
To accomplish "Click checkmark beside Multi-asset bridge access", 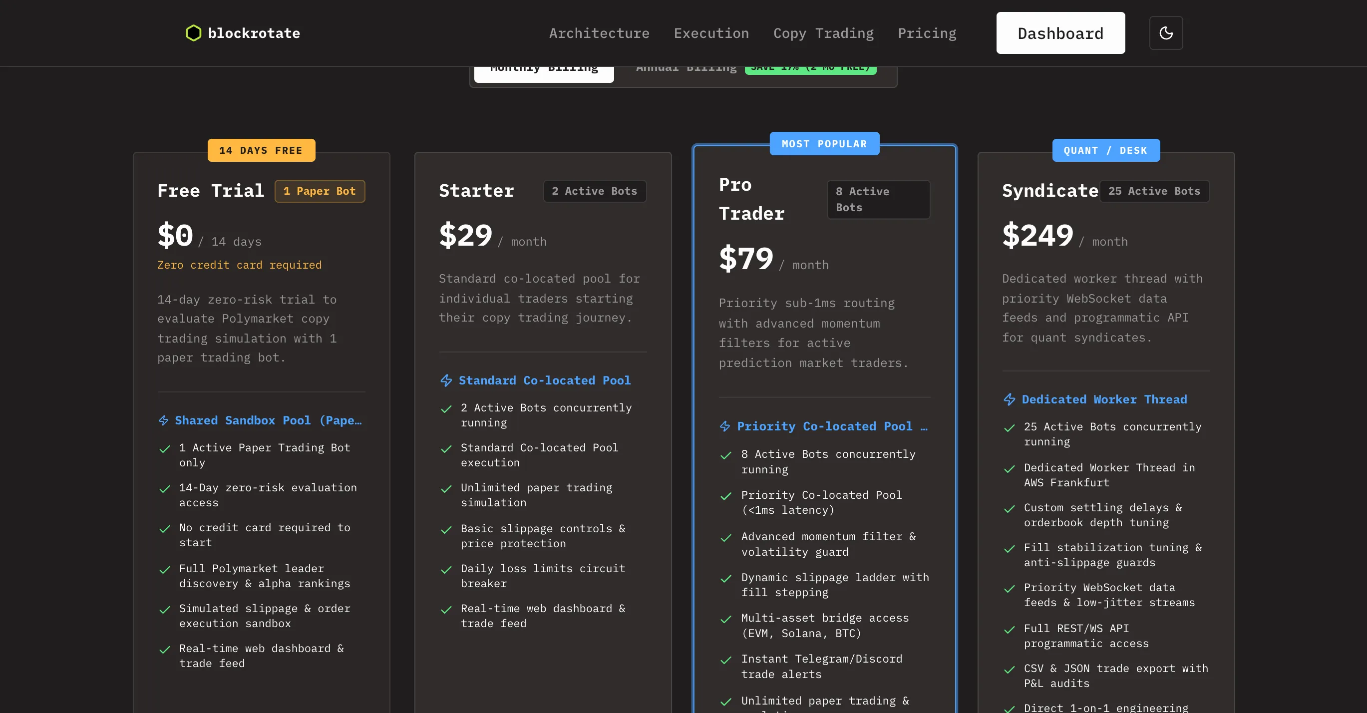I will pyautogui.click(x=726, y=619).
